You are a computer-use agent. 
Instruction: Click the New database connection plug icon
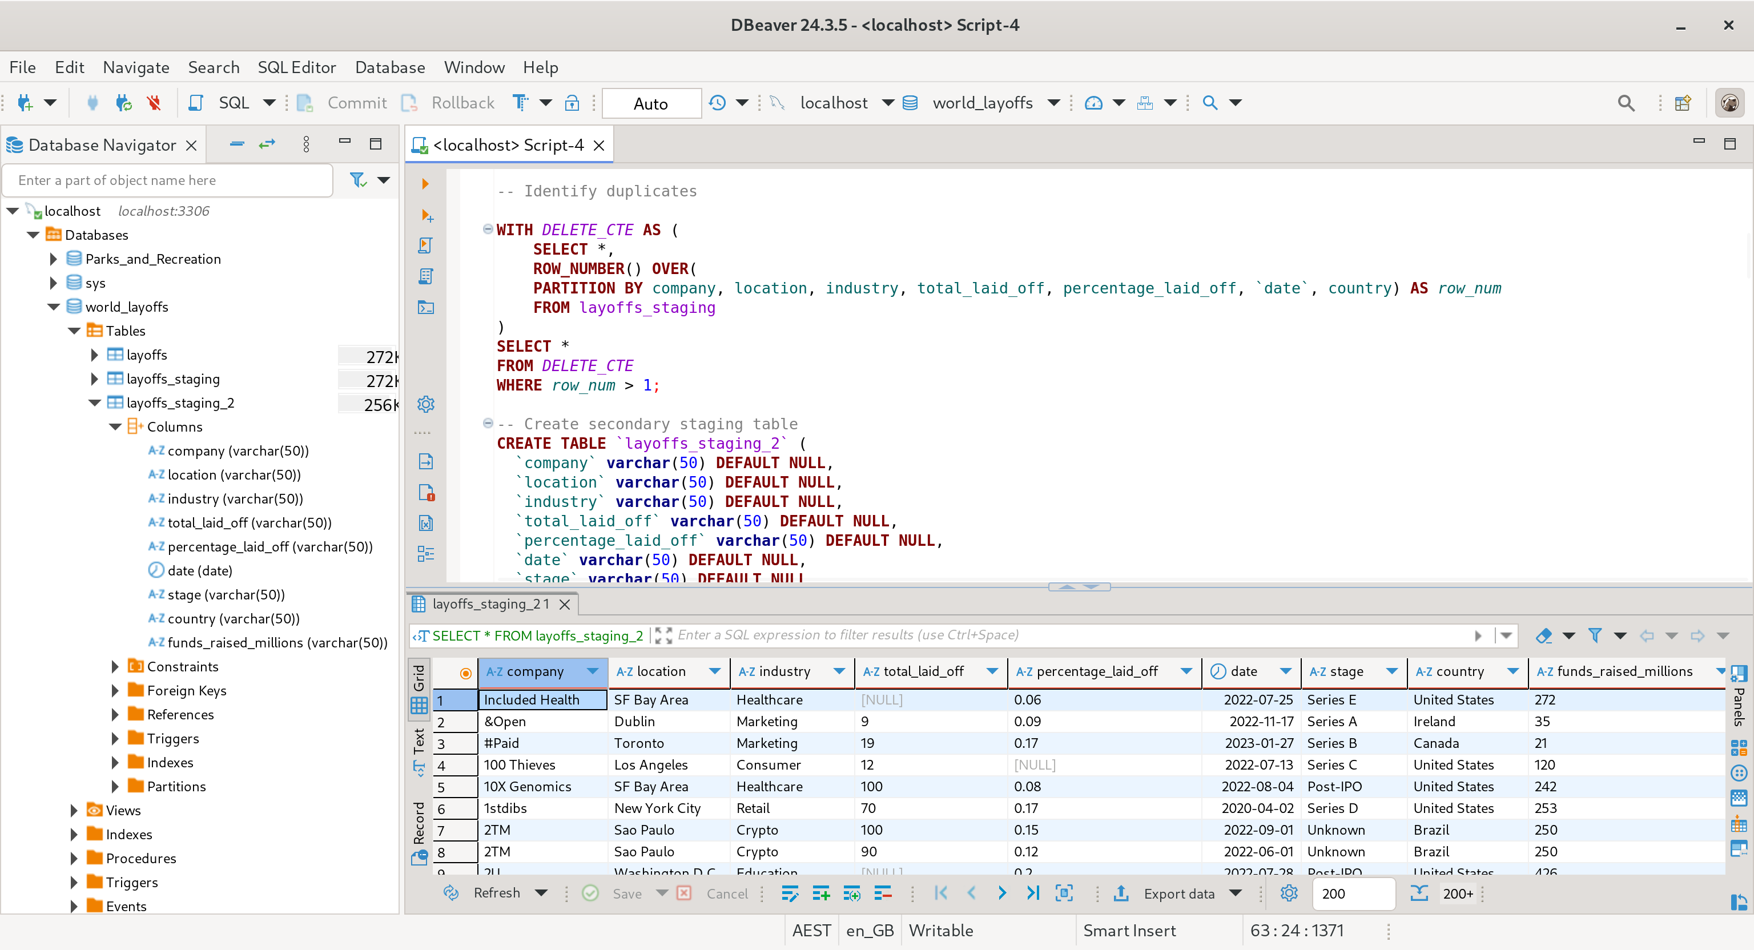click(x=25, y=103)
